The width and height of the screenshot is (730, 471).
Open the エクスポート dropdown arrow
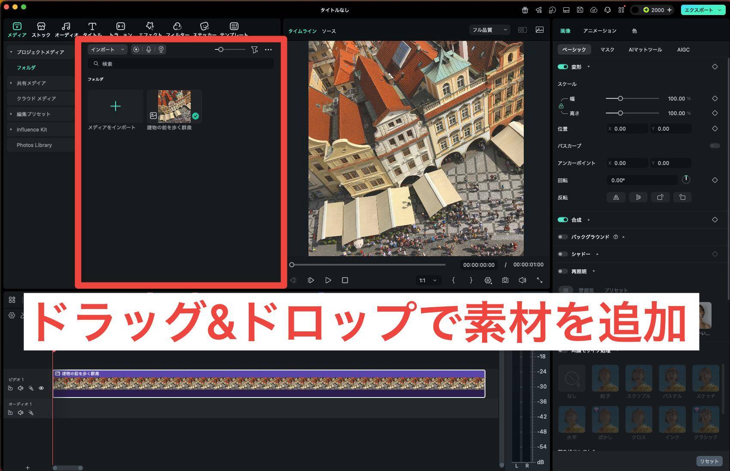[x=720, y=10]
